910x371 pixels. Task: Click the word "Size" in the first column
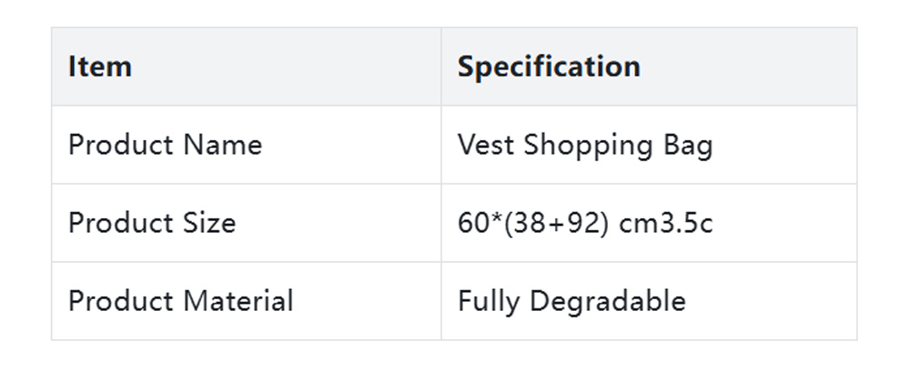point(208,224)
